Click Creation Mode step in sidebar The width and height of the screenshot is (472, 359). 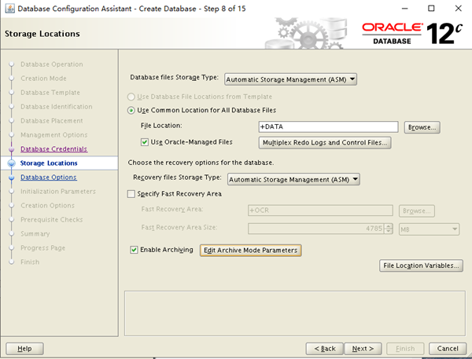pyautogui.click(x=43, y=79)
